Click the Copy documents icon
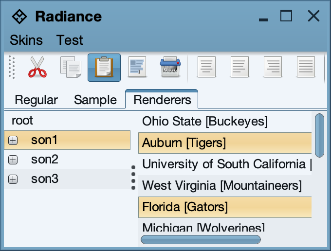Viewport: 331px width, 251px height. point(71,67)
